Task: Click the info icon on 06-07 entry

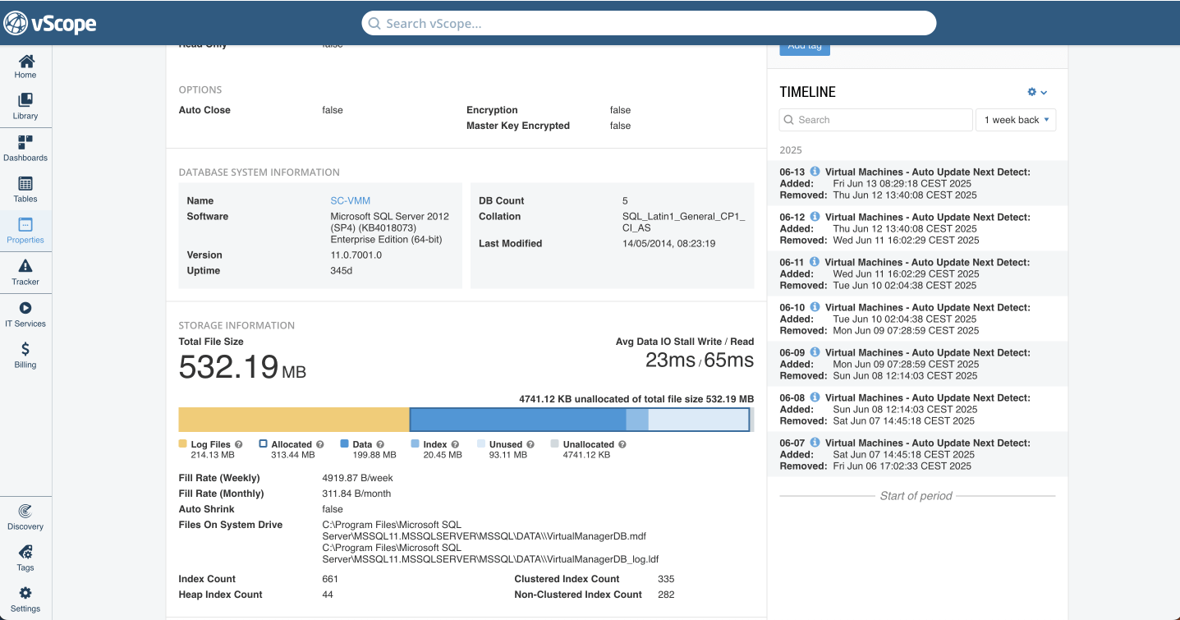Action: pos(815,442)
